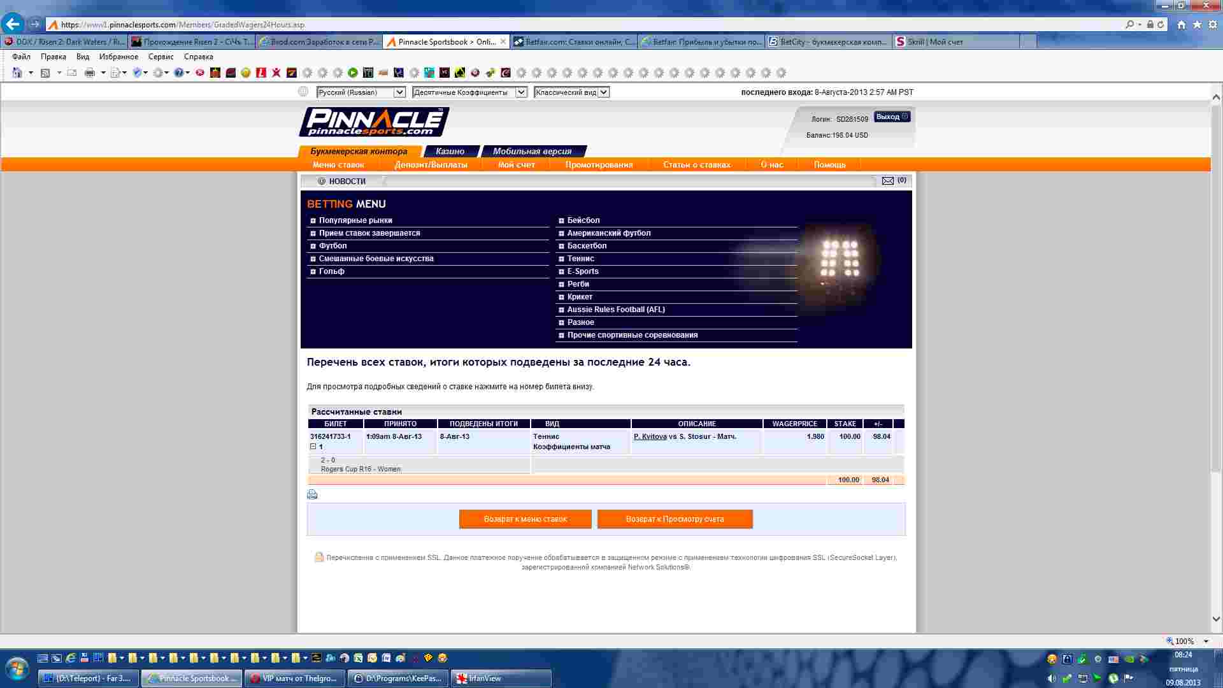
Task: Click the printer icon below the wagers table
Action: click(x=312, y=494)
